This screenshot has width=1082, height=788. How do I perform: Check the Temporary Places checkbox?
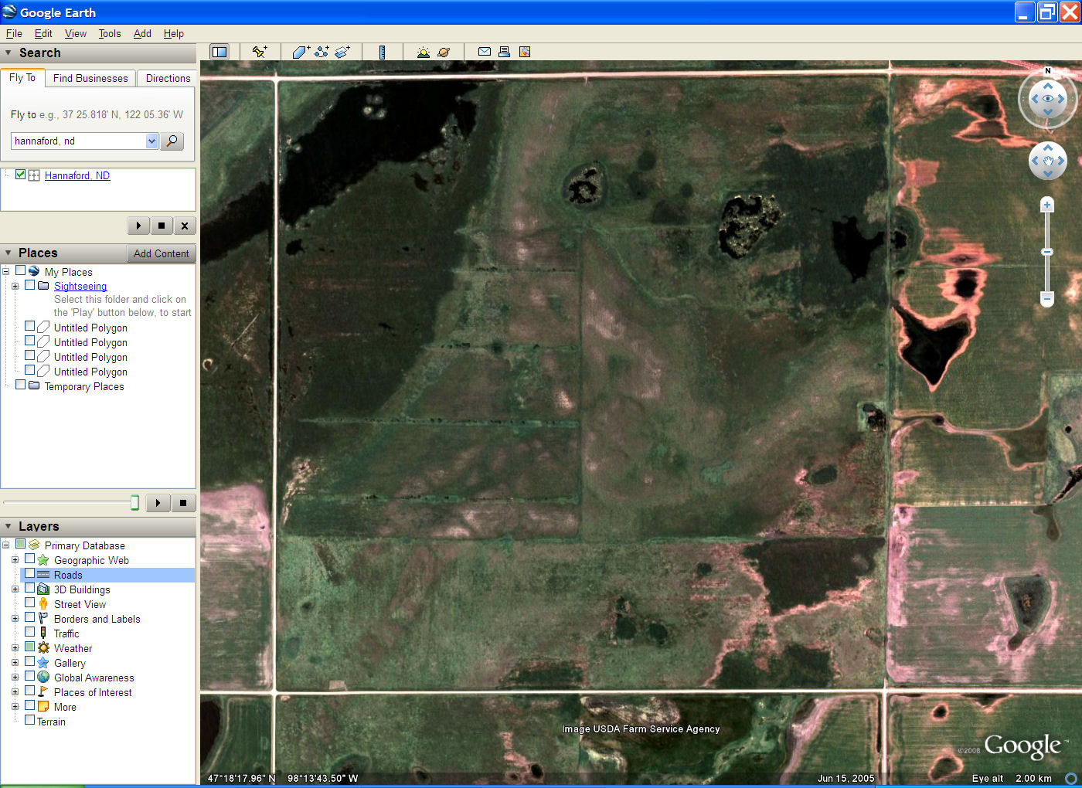pos(21,385)
